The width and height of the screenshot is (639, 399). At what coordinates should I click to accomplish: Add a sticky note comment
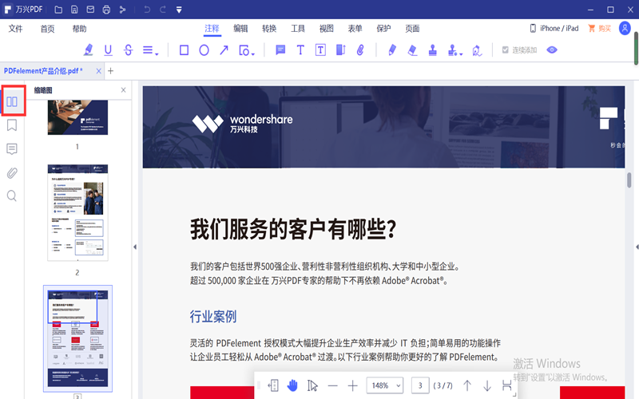click(x=280, y=50)
